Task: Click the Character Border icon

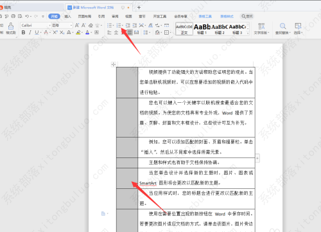Action: pos(96,32)
